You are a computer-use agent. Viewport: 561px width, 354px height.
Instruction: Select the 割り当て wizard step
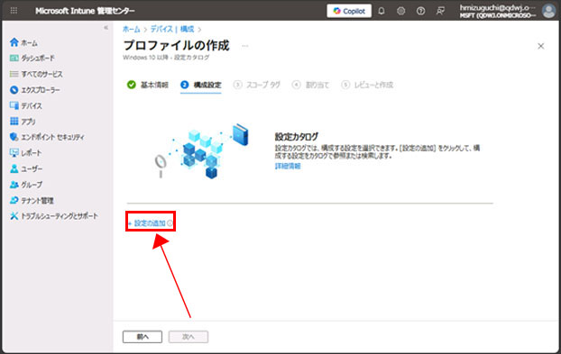point(310,85)
